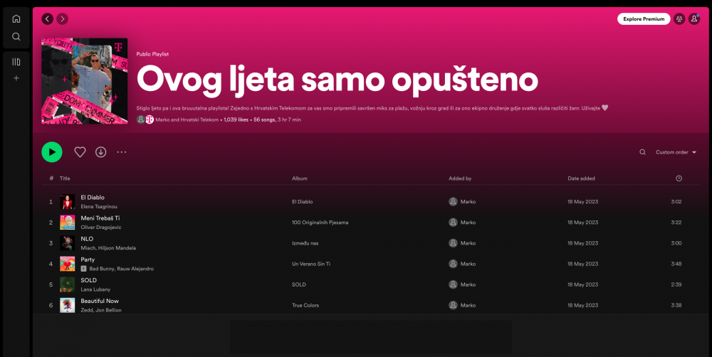Select the song SOLD title
The width and height of the screenshot is (712, 357).
(88, 280)
